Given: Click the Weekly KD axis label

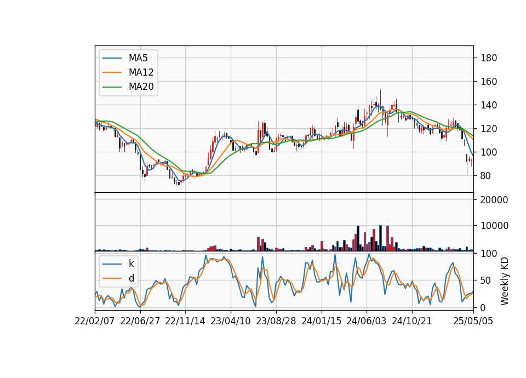Looking at the screenshot, I should click(505, 281).
